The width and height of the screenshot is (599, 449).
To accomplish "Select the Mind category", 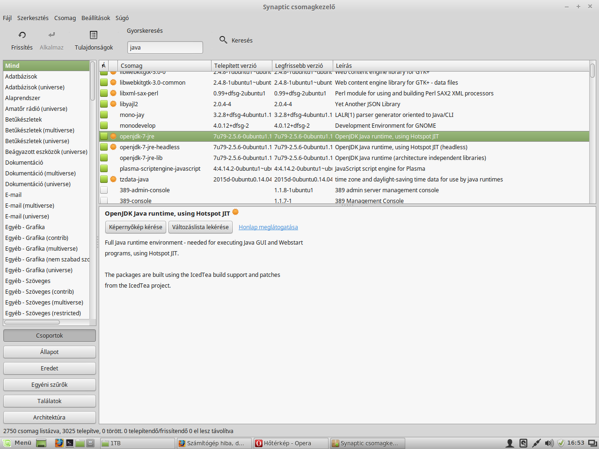I will point(46,65).
